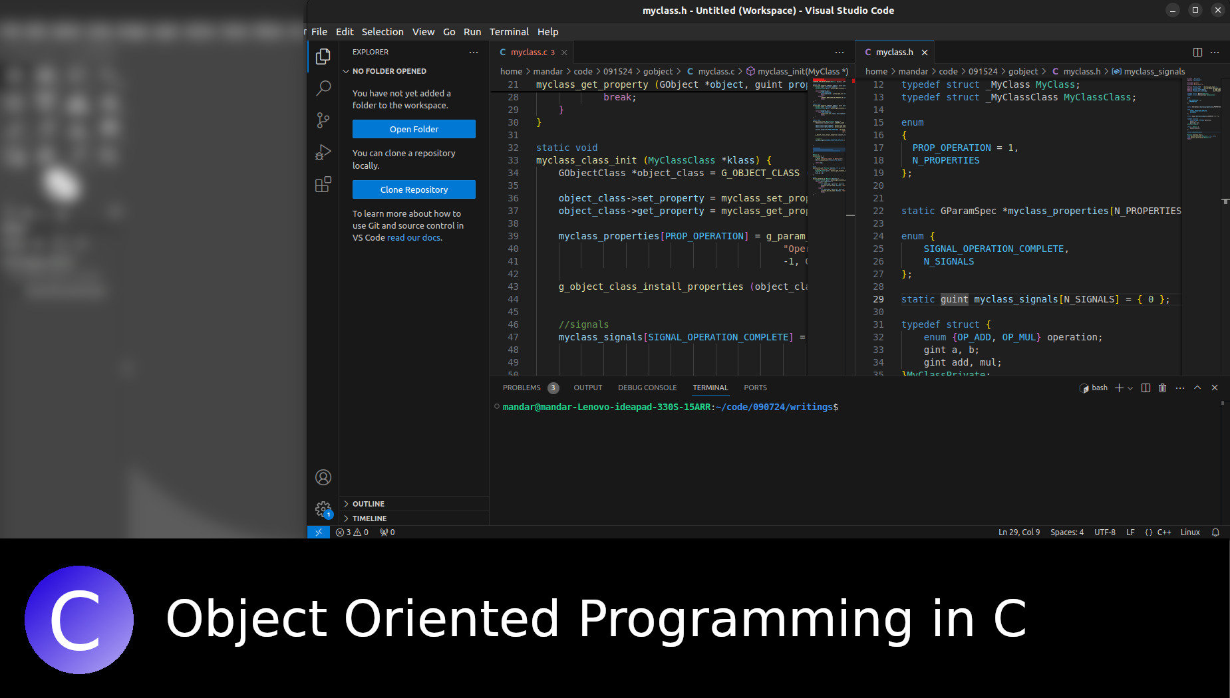The image size is (1230, 698).
Task: Switch to the Output panel tab
Action: point(588,388)
